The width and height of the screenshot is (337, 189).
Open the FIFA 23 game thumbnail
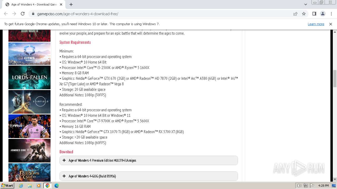29,126
